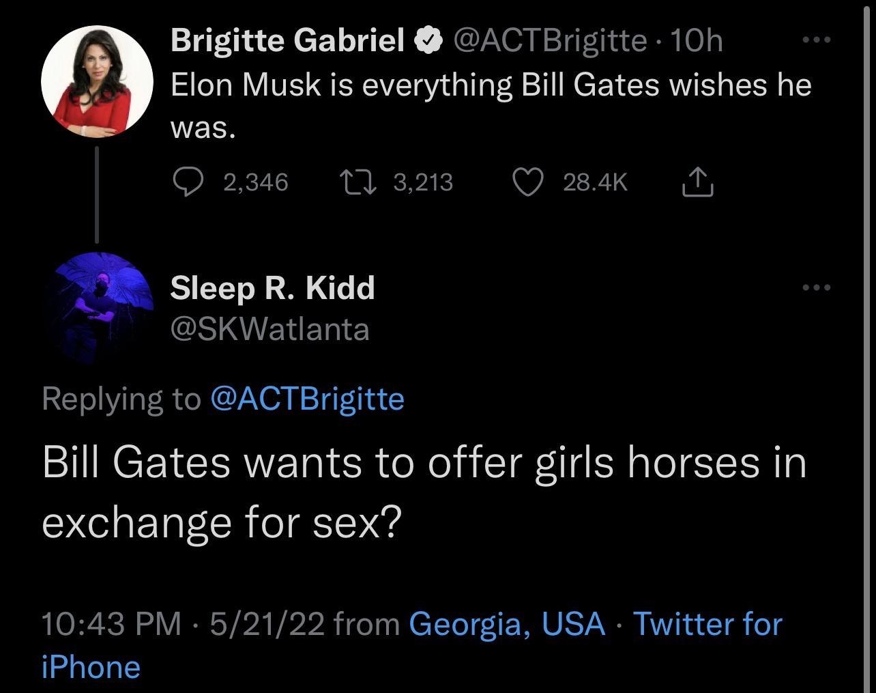The width and height of the screenshot is (876, 693).
Task: Like Brigitte Gabriel's tweet via heart icon
Action: pyautogui.click(x=527, y=182)
